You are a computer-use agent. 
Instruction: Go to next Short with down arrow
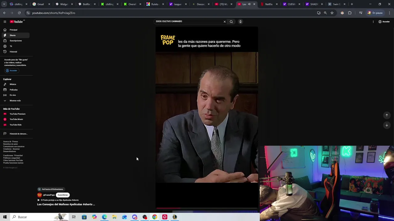coord(387,125)
